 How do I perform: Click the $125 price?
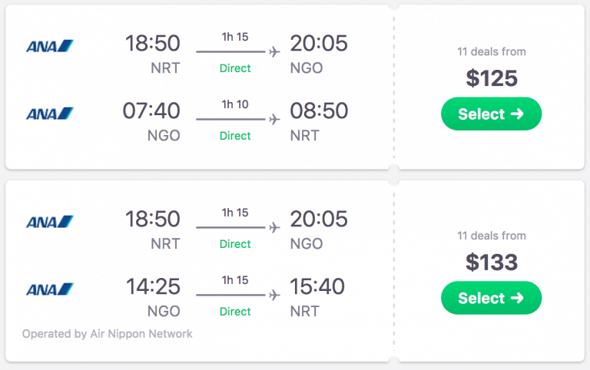pyautogui.click(x=492, y=78)
